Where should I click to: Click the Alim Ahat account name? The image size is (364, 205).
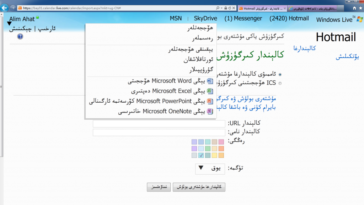pos(22,19)
